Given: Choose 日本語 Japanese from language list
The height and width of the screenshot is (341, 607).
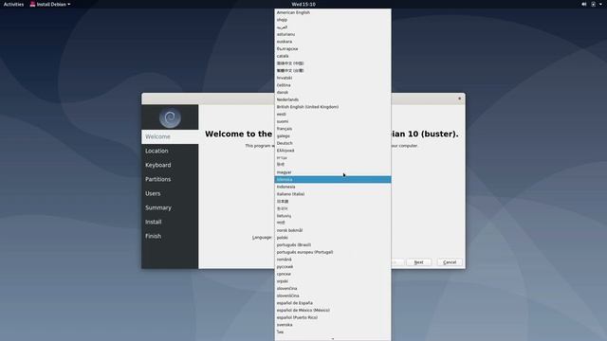Looking at the screenshot, I should coord(333,201).
